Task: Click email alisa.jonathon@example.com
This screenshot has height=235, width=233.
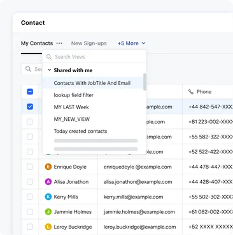Action: tap(138, 182)
